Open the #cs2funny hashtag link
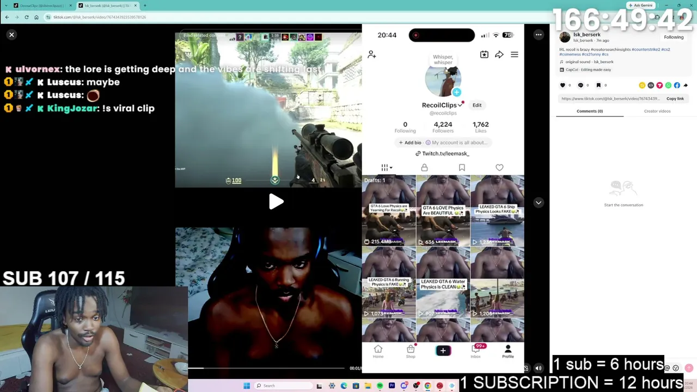697x392 pixels. [591, 54]
